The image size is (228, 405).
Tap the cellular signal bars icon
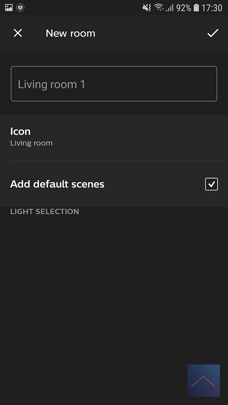click(x=170, y=8)
